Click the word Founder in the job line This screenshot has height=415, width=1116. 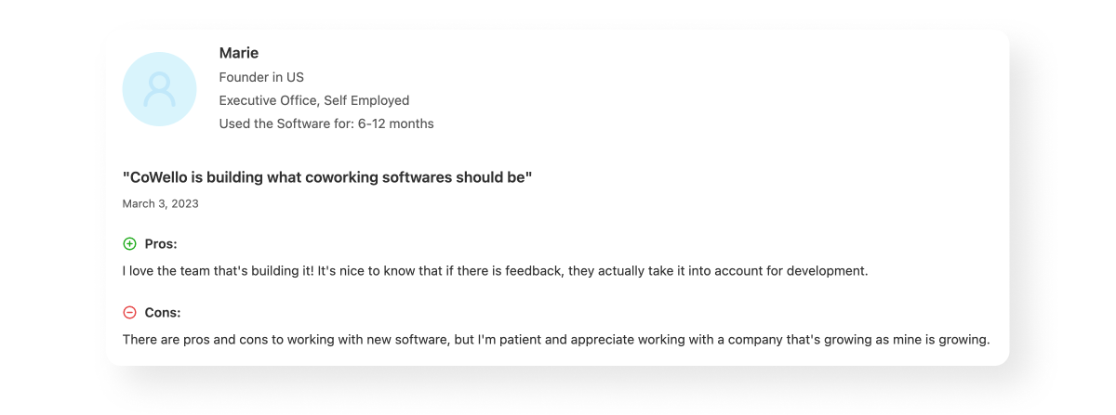click(x=244, y=77)
